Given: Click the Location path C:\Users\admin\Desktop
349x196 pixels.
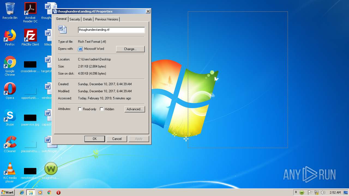Looking at the screenshot, I should click(94, 59).
